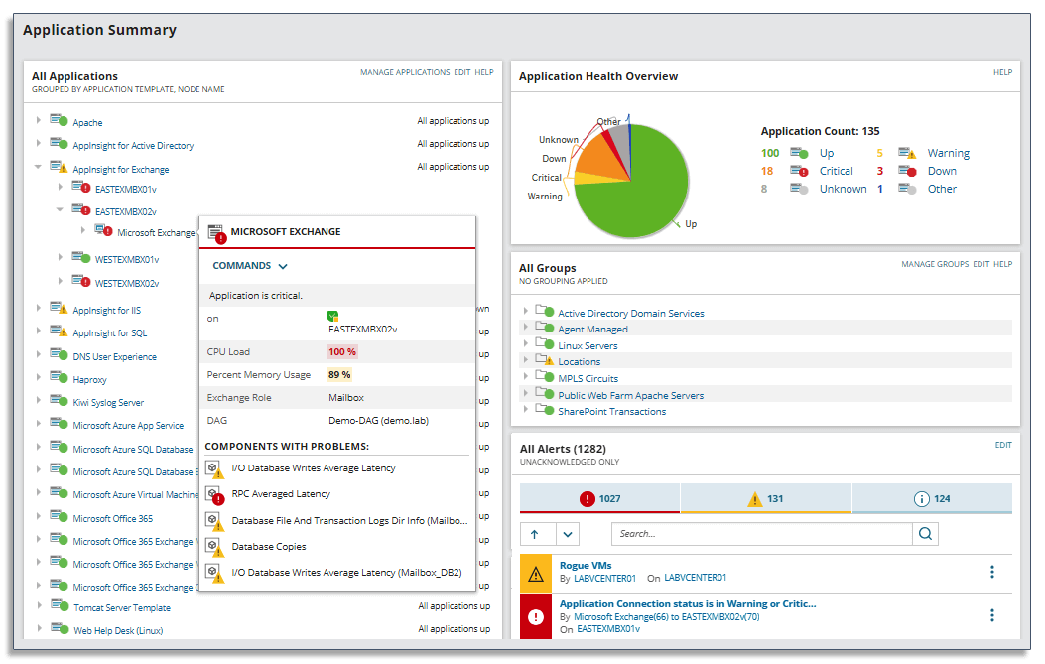The height and width of the screenshot is (664, 1045).
Task: Select the informational alerts tab showing 124
Action: [x=933, y=498]
